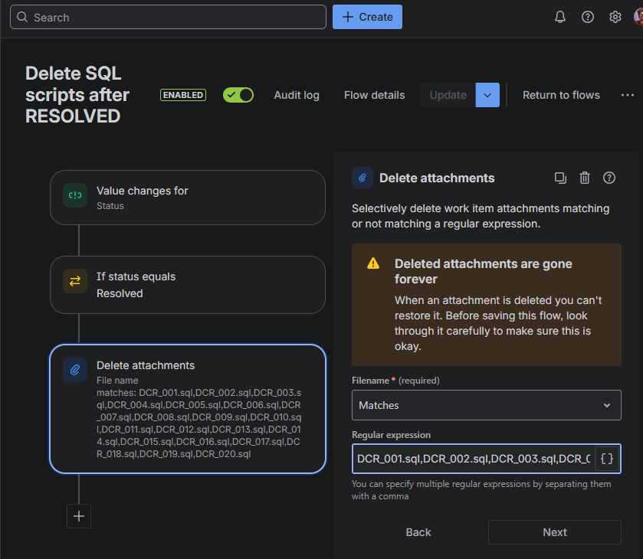Click the 'Deleted attachments are gone forever' heading
The height and width of the screenshot is (559, 643).
[483, 271]
